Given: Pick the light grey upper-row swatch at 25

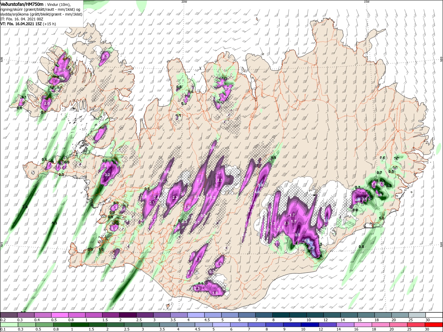Looking at the screenshot, I should point(417,315).
